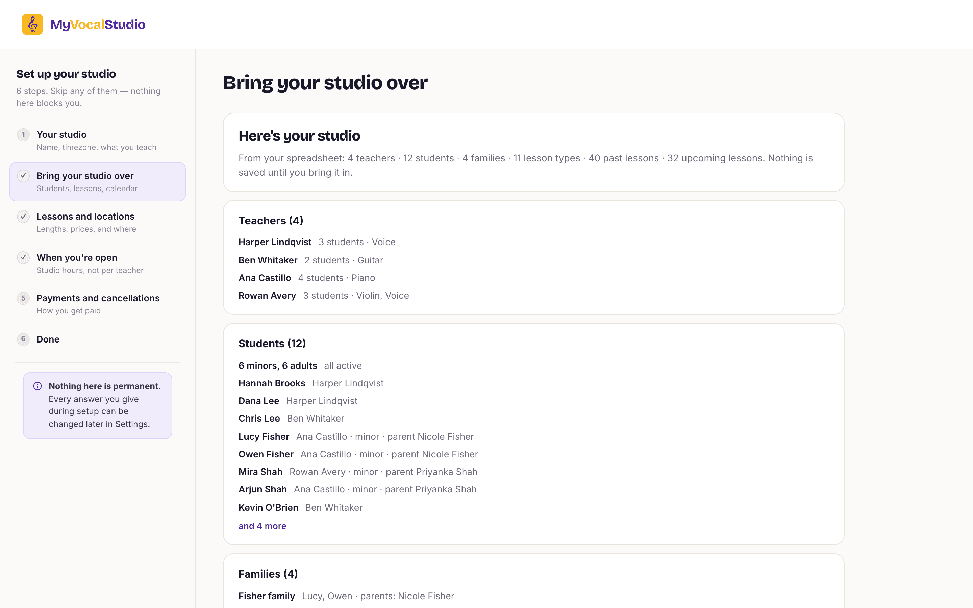The width and height of the screenshot is (973, 608).
Task: Click student Arjun Shah
Action: tap(263, 489)
